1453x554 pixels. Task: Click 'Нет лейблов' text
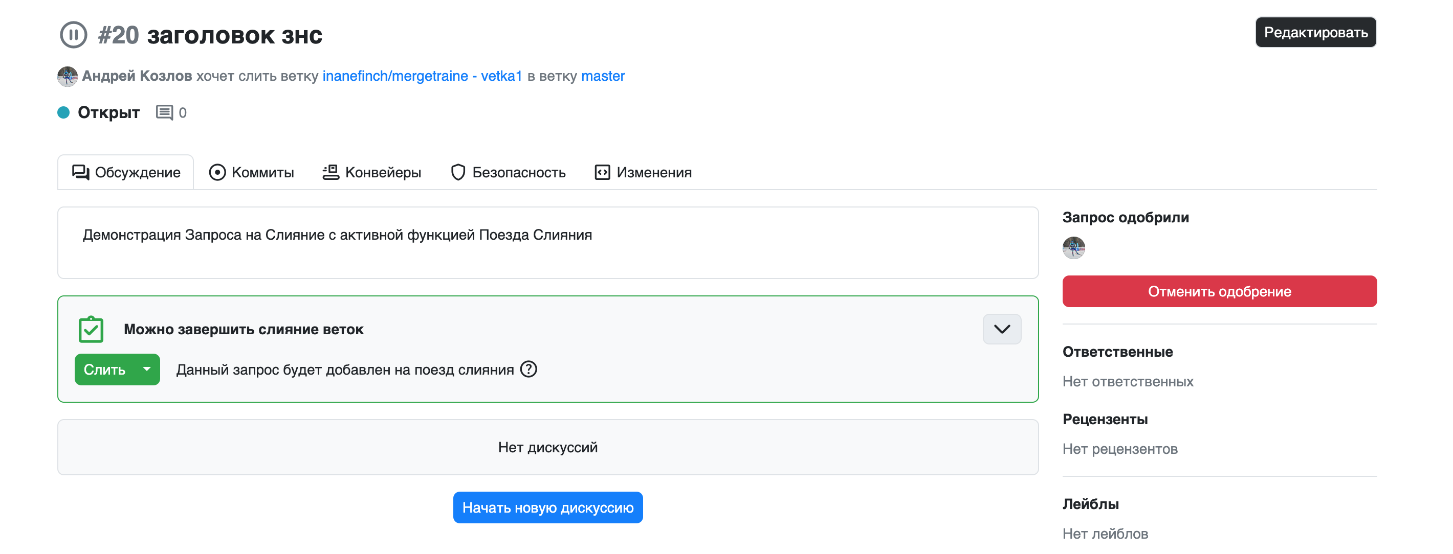pyautogui.click(x=1105, y=534)
